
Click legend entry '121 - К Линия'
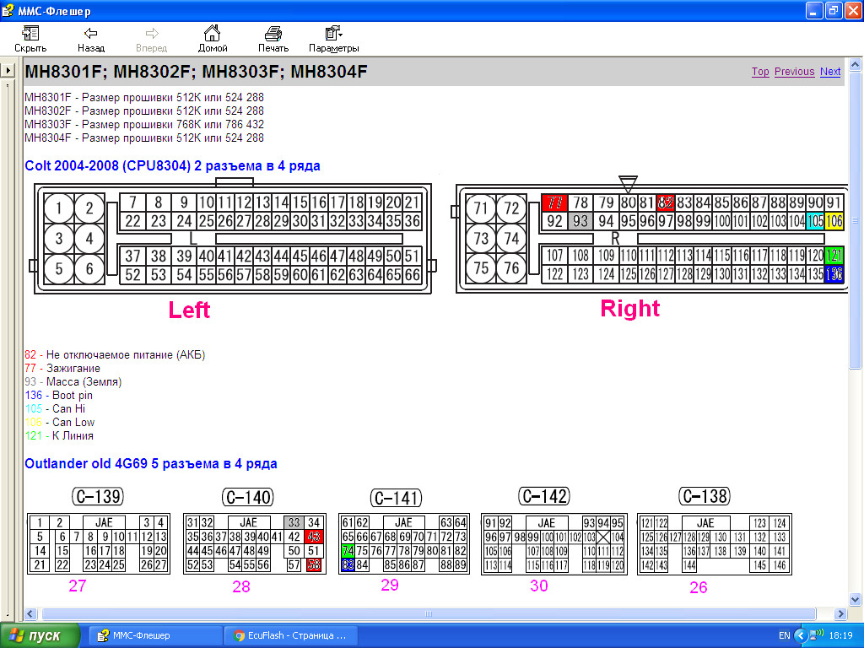(60, 435)
